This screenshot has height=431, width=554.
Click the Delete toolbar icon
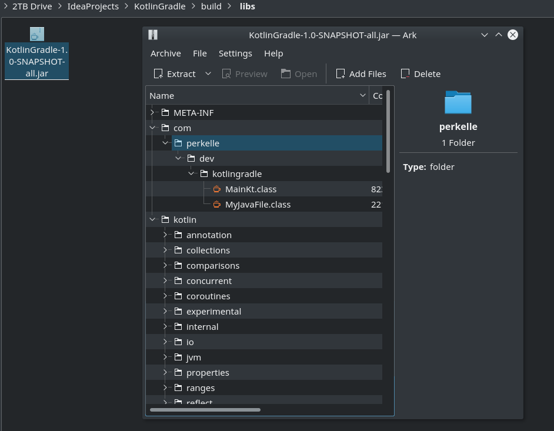pos(405,73)
